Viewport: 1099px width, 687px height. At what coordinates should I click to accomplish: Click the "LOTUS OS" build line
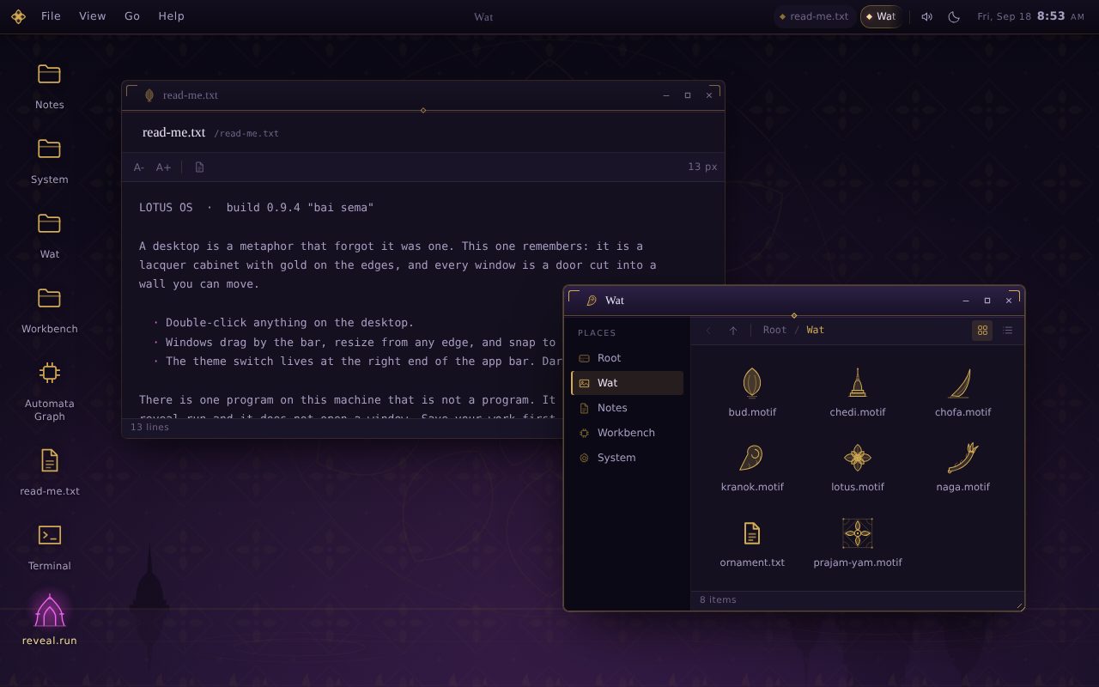[x=257, y=208]
